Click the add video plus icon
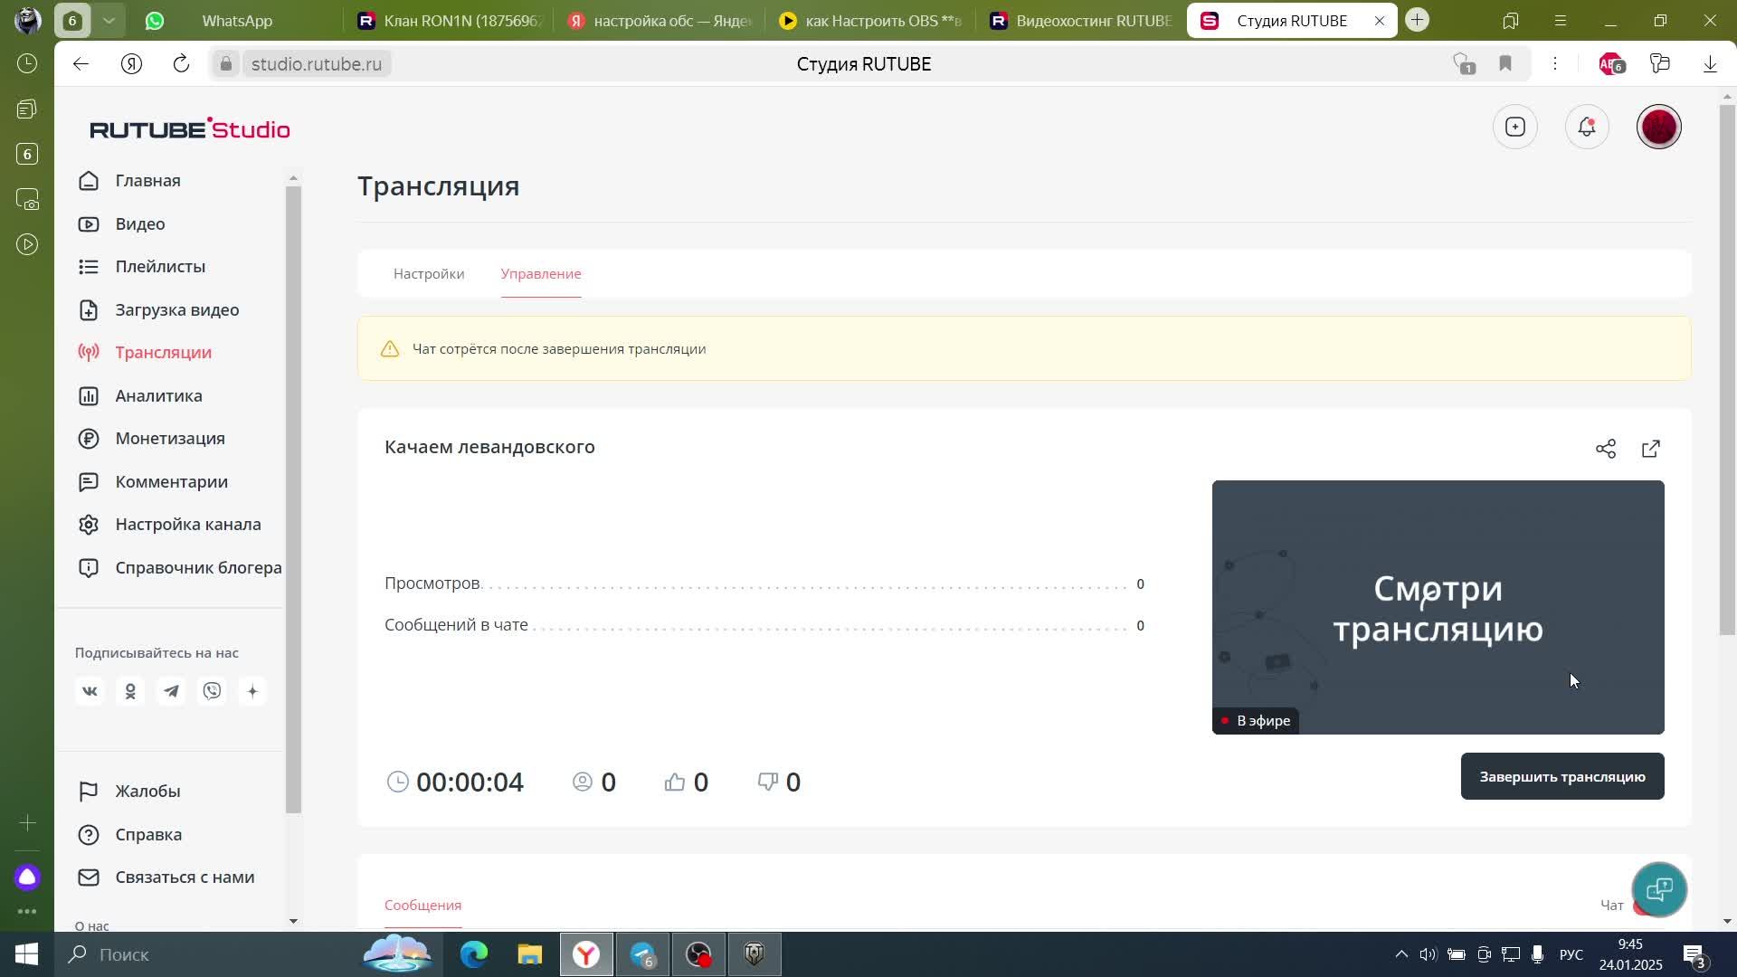The image size is (1737, 977). tap(1515, 128)
